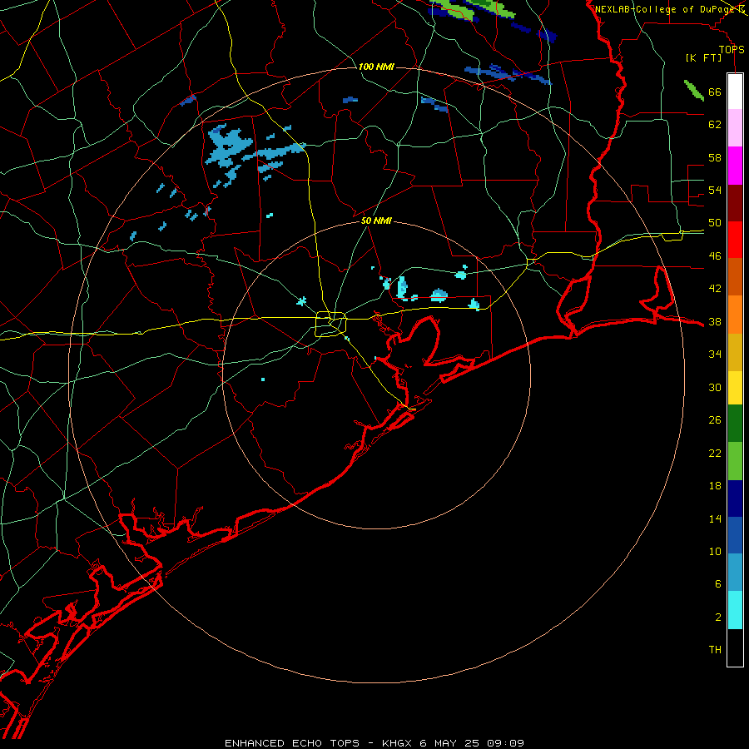This screenshot has height=749, width=749.
Task: Click the '10' scale label
Action: pos(715,552)
